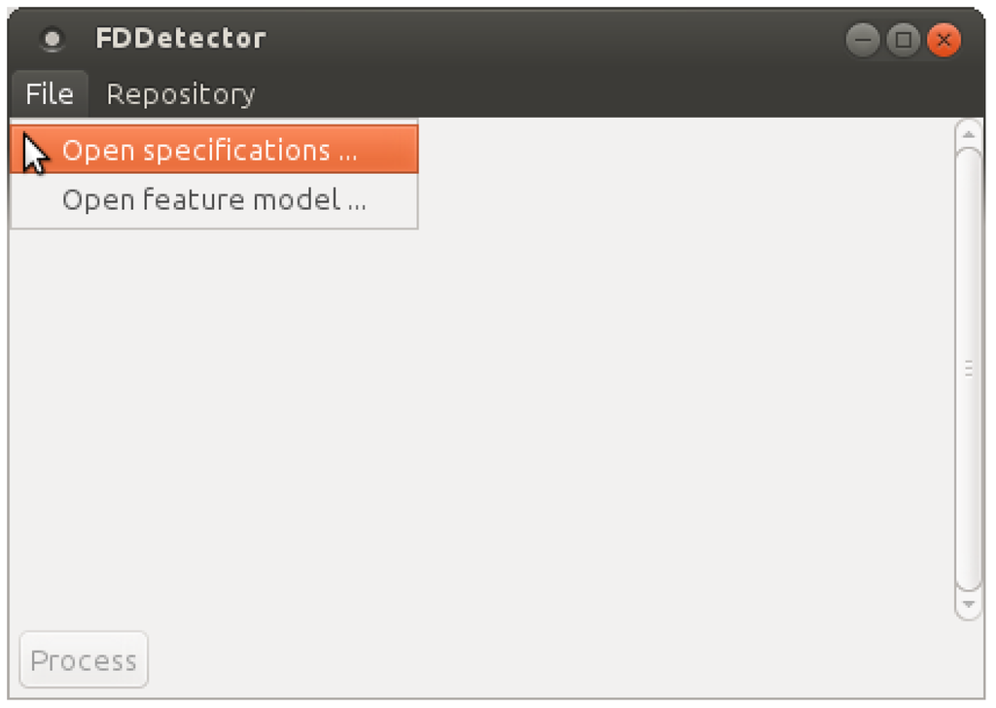Click the vertical scrollbar thumb
Image resolution: width=996 pixels, height=708 pixels.
pyautogui.click(x=969, y=292)
